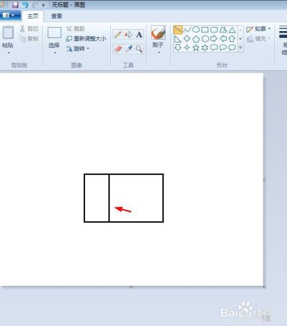Click the 重新调整大小 resize button
The image size is (287, 326).
[86, 39]
